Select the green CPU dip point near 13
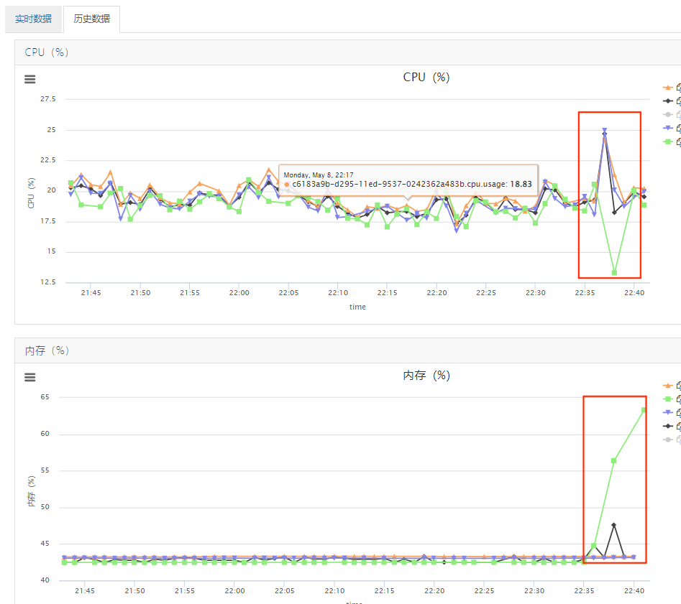The width and height of the screenshot is (681, 604). tap(615, 273)
